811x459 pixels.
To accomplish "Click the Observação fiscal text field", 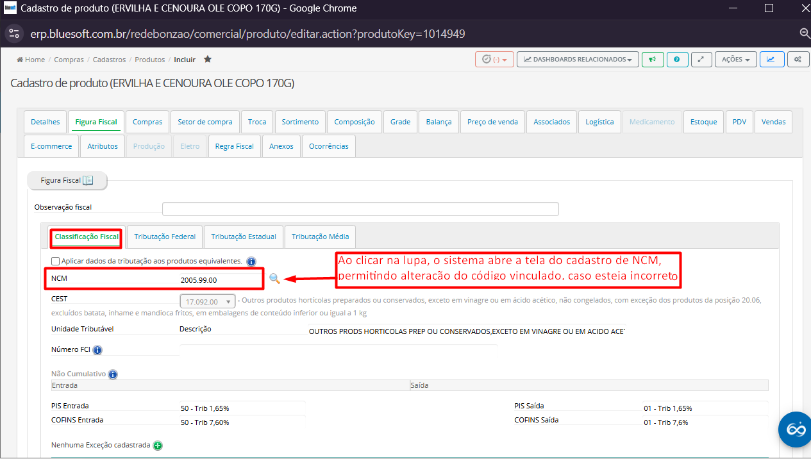I will pyautogui.click(x=360, y=209).
